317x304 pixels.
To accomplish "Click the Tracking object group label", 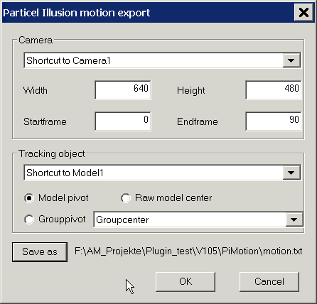I will point(52,153).
